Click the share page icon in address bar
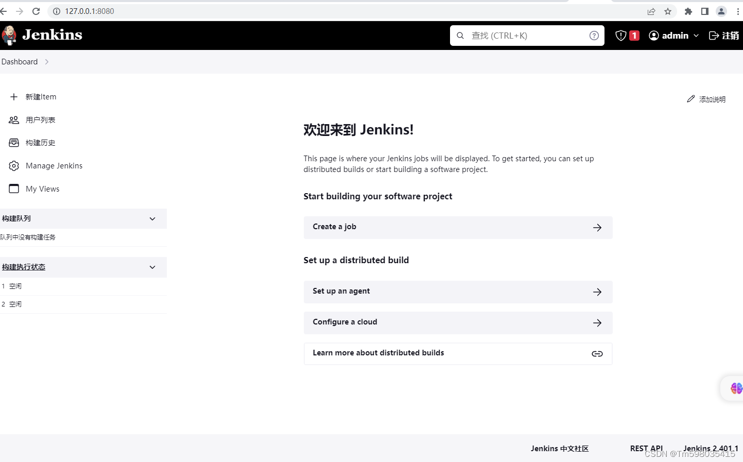743x462 pixels. (x=651, y=11)
